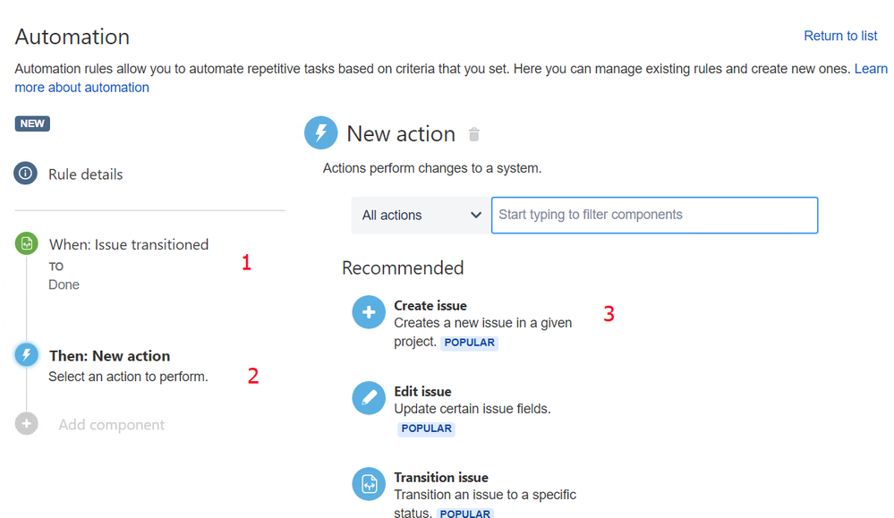
Task: Select the green Issue transitioned trigger icon
Action: pos(26,244)
